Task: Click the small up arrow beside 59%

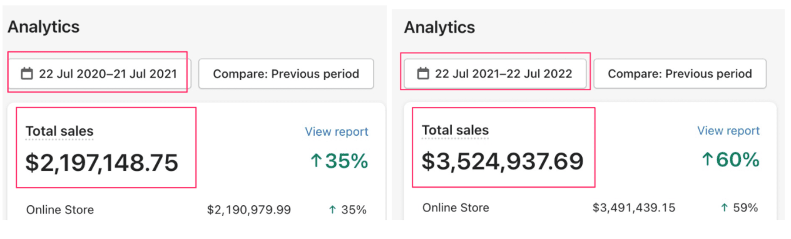Action: click(724, 208)
